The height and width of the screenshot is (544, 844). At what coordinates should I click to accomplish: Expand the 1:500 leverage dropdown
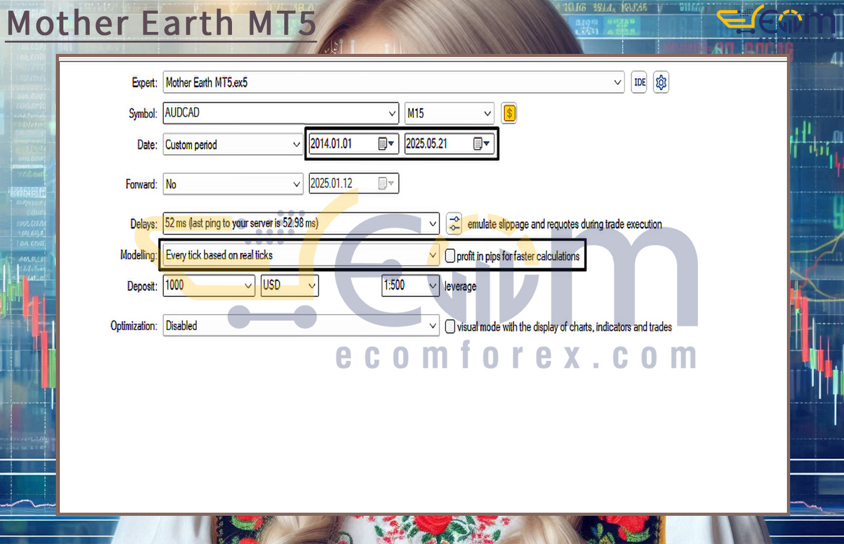pyautogui.click(x=433, y=286)
